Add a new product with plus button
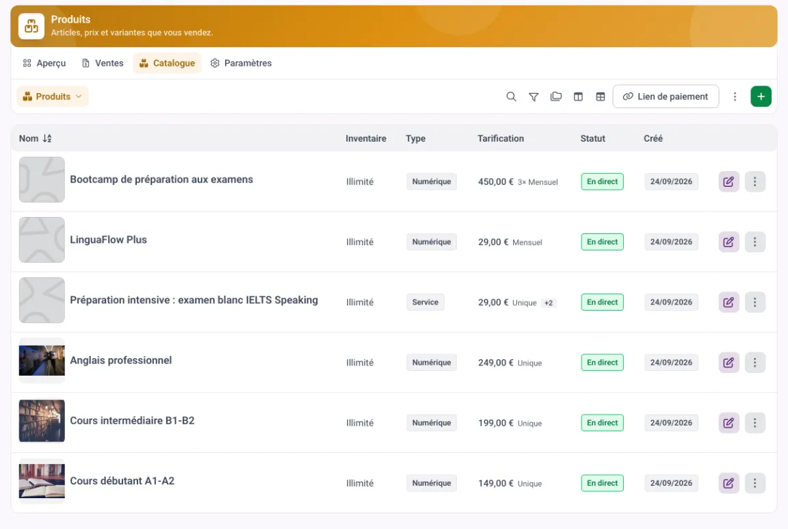 point(761,96)
